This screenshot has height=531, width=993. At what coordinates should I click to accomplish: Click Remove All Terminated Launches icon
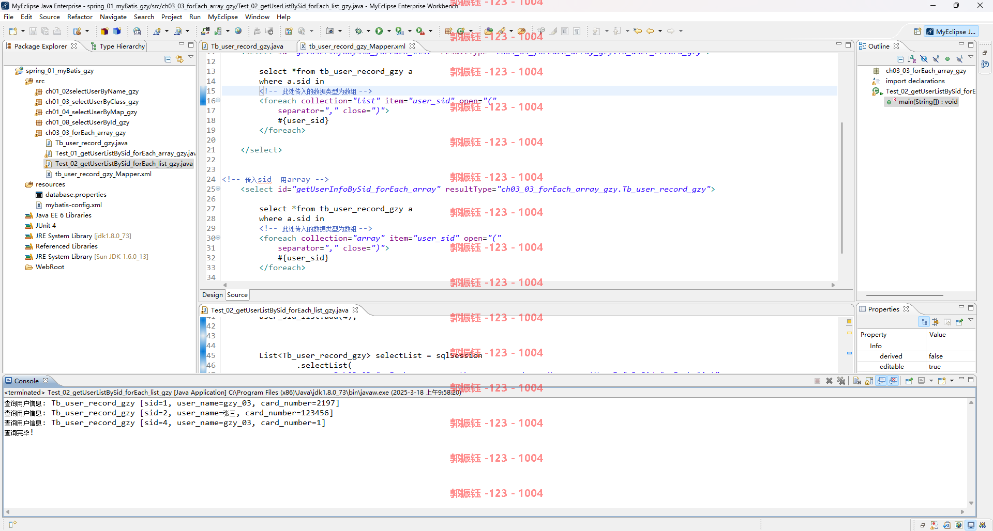point(841,381)
